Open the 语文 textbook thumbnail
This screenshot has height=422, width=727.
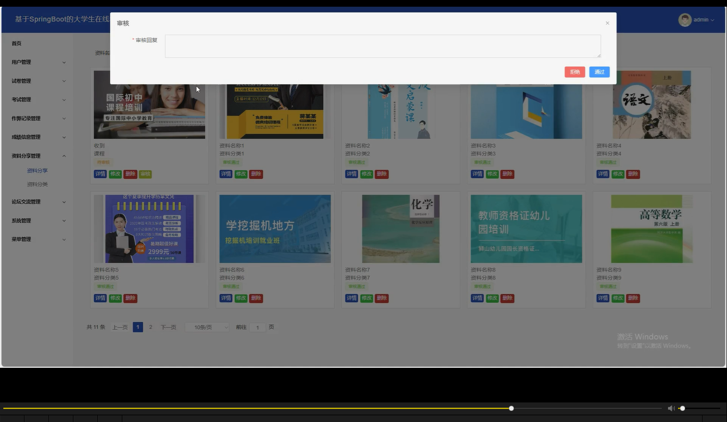[652, 111]
